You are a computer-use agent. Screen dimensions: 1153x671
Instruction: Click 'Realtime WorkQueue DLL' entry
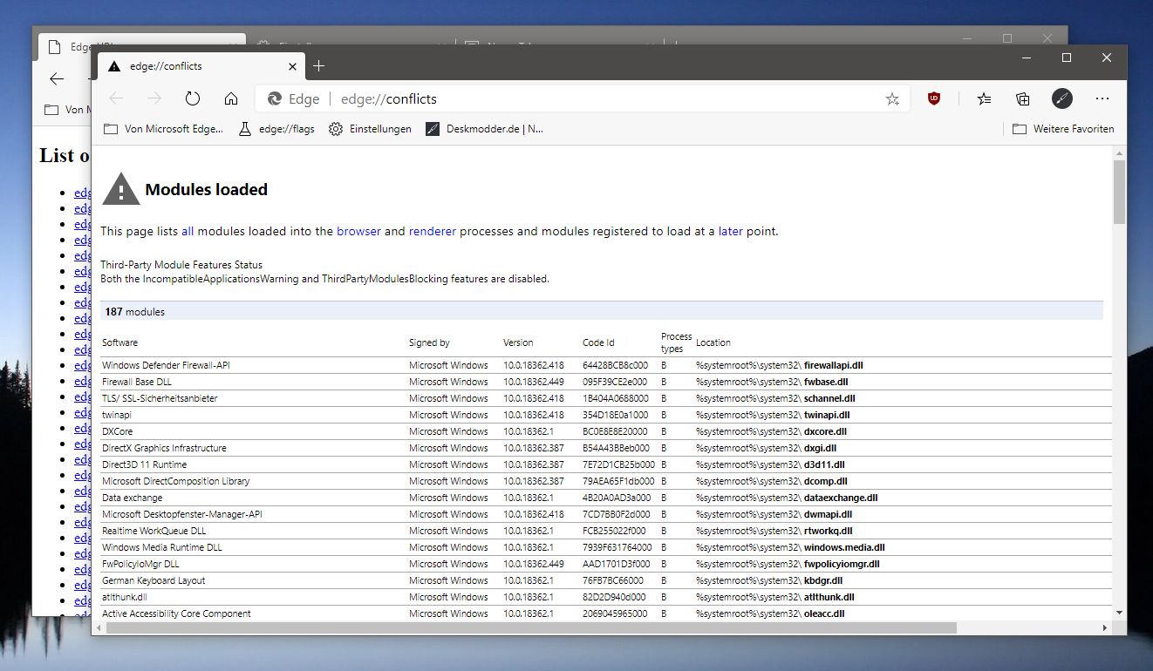tap(154, 531)
